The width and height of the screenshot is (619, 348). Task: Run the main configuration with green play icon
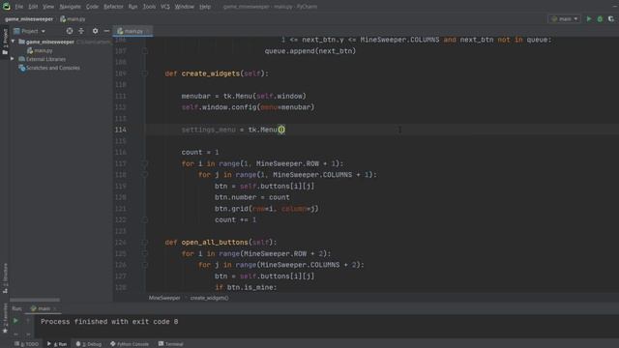589,19
